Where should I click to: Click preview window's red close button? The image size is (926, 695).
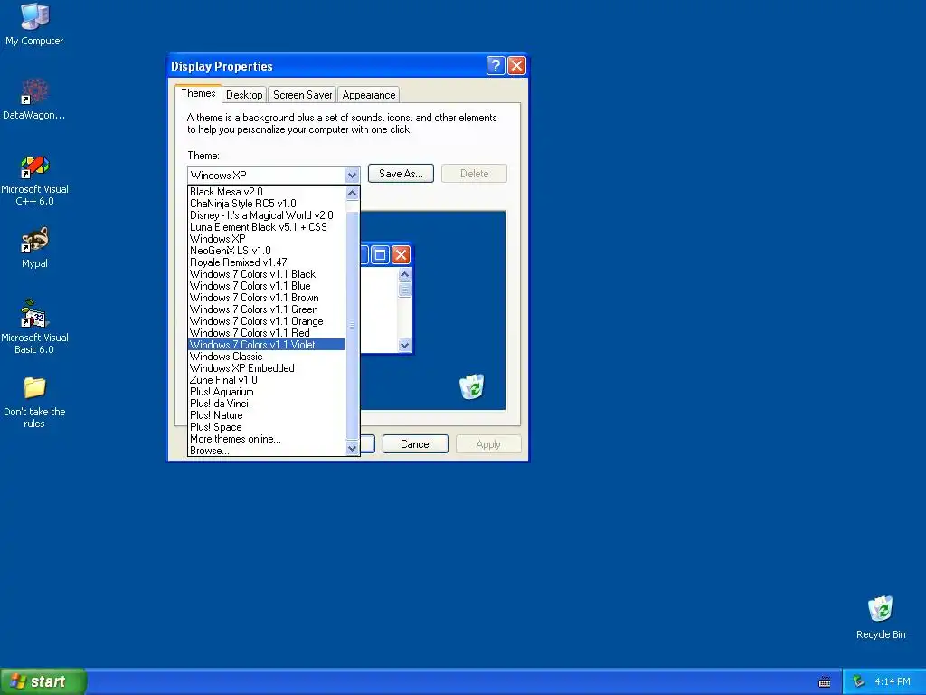coord(401,254)
